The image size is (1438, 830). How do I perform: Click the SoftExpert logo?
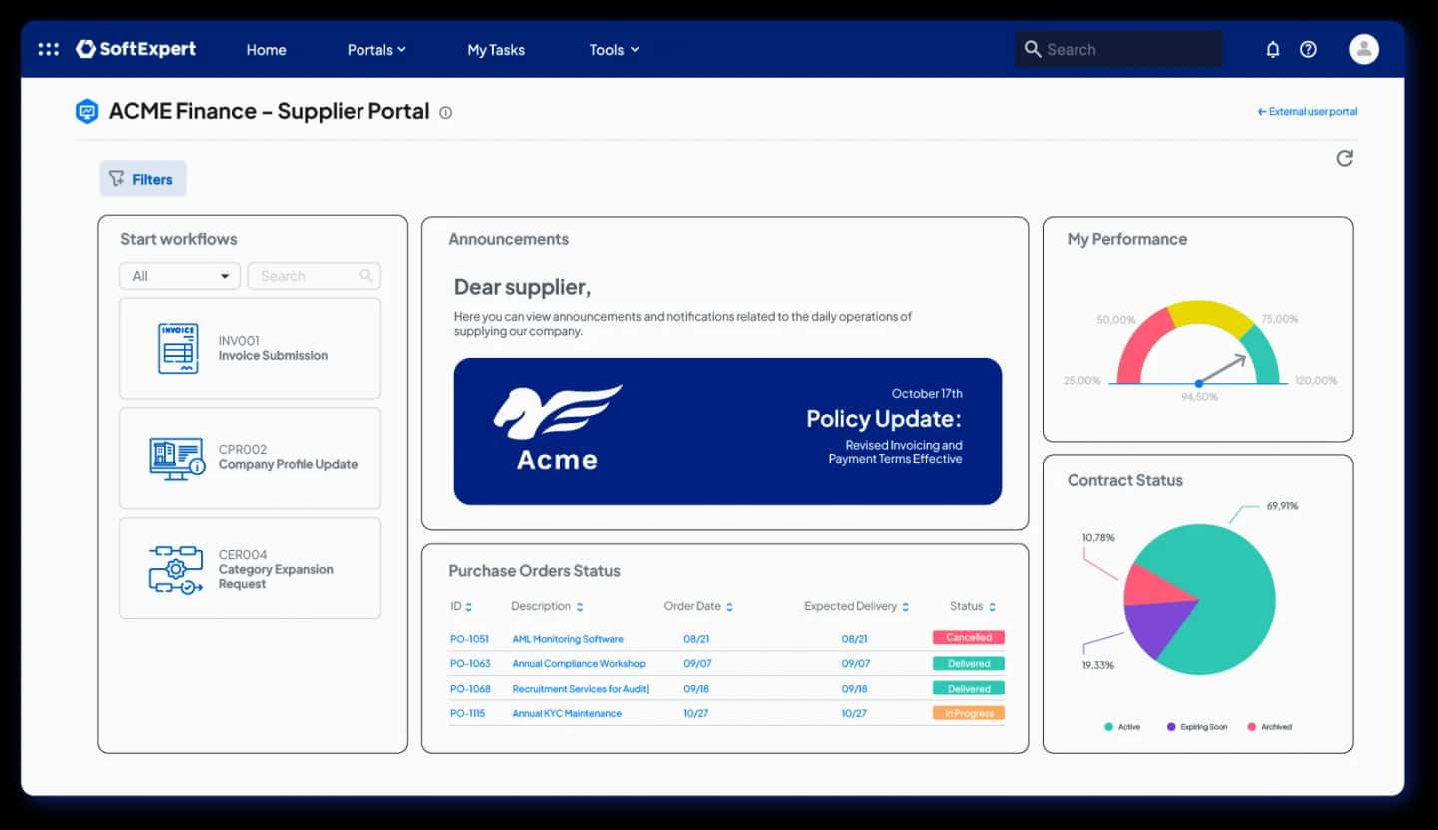point(136,48)
